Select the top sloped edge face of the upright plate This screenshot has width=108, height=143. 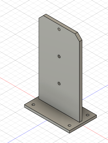click(x=61, y=24)
